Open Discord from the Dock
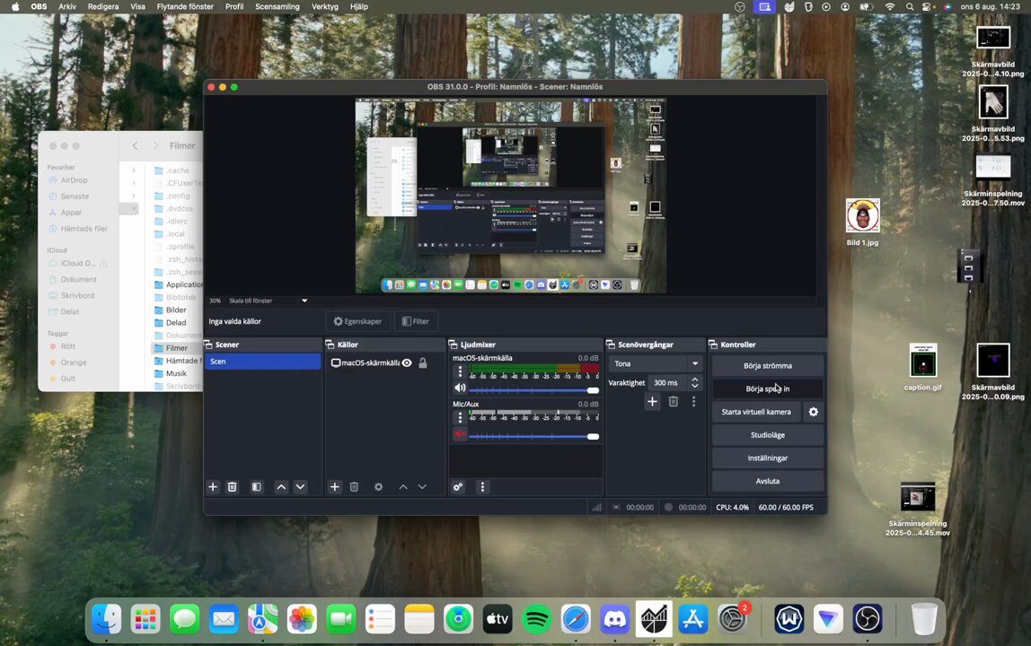Screen dimensions: 1031x646 click(x=615, y=619)
